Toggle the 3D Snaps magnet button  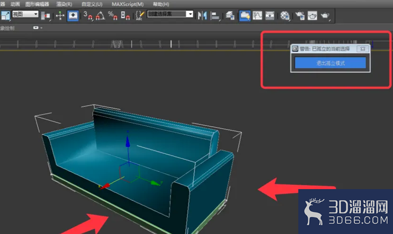click(x=88, y=16)
